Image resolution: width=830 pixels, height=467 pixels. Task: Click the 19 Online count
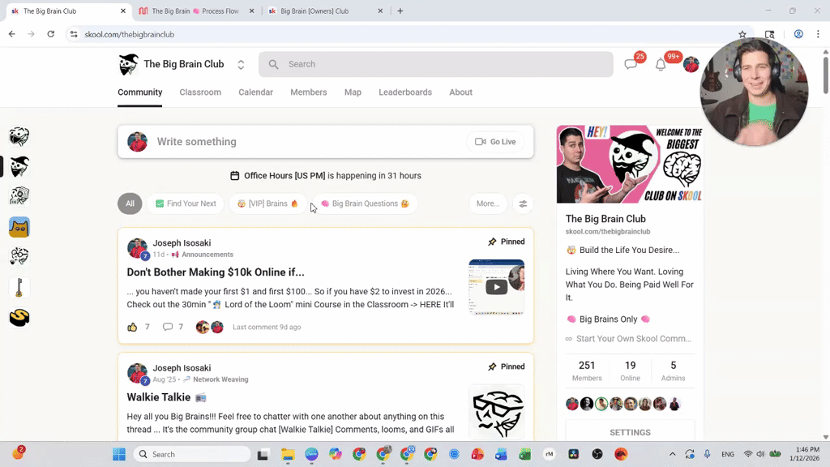[630, 371]
